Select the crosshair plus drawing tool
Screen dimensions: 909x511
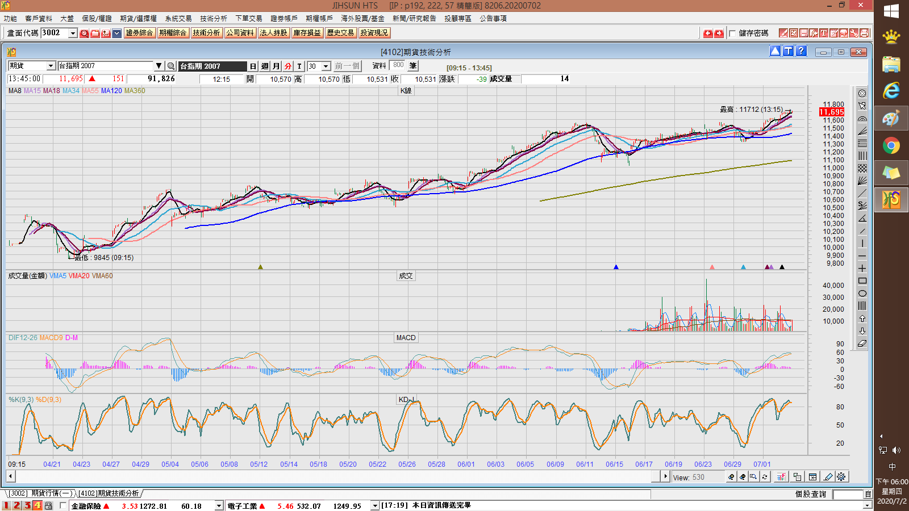tap(862, 269)
